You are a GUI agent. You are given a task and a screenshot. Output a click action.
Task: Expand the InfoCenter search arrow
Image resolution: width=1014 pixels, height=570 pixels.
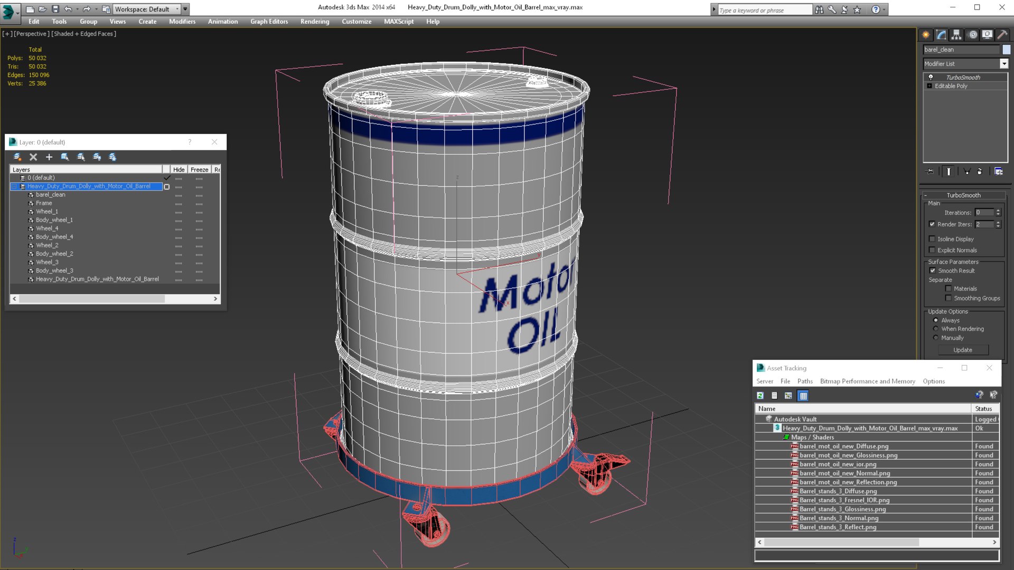pyautogui.click(x=714, y=9)
